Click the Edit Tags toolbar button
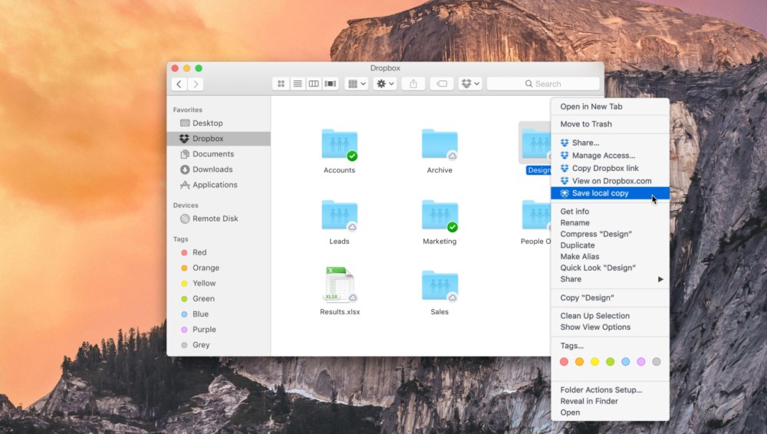The image size is (767, 434). click(x=442, y=84)
